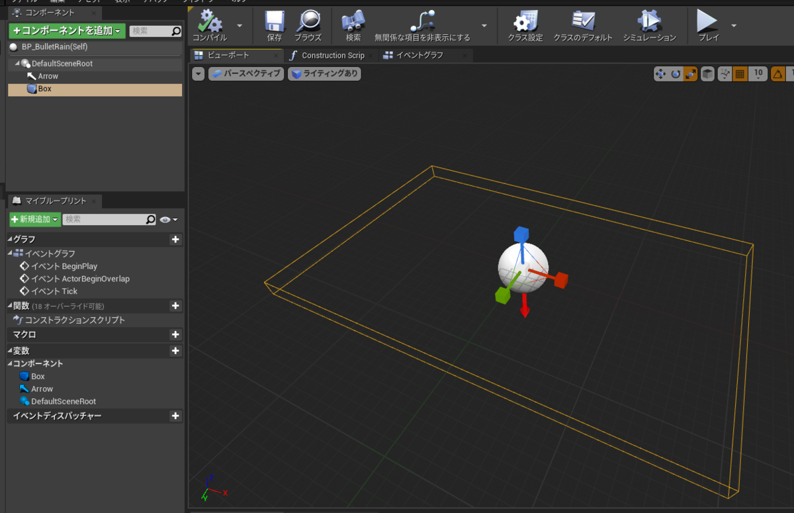794x513 pixels.
Task: Click the My Blueprint search field
Action: [x=110, y=219]
